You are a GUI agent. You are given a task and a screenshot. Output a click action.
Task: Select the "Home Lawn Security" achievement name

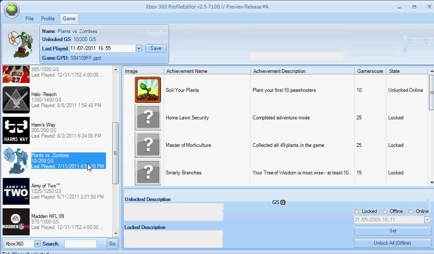[x=187, y=117]
